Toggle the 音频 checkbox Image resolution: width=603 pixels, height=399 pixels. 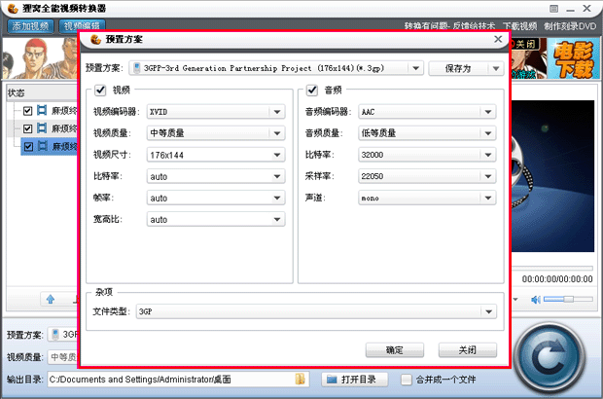pyautogui.click(x=312, y=91)
